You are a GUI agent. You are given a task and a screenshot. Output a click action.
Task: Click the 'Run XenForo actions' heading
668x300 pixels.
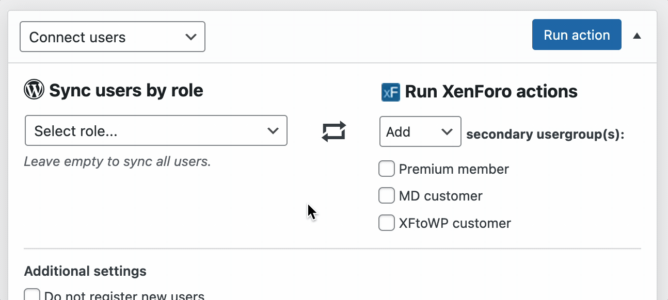tap(491, 92)
